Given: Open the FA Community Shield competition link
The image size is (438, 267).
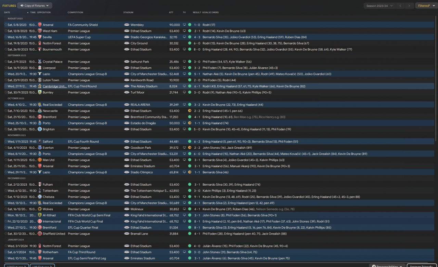Looking at the screenshot, I should coord(83,25).
